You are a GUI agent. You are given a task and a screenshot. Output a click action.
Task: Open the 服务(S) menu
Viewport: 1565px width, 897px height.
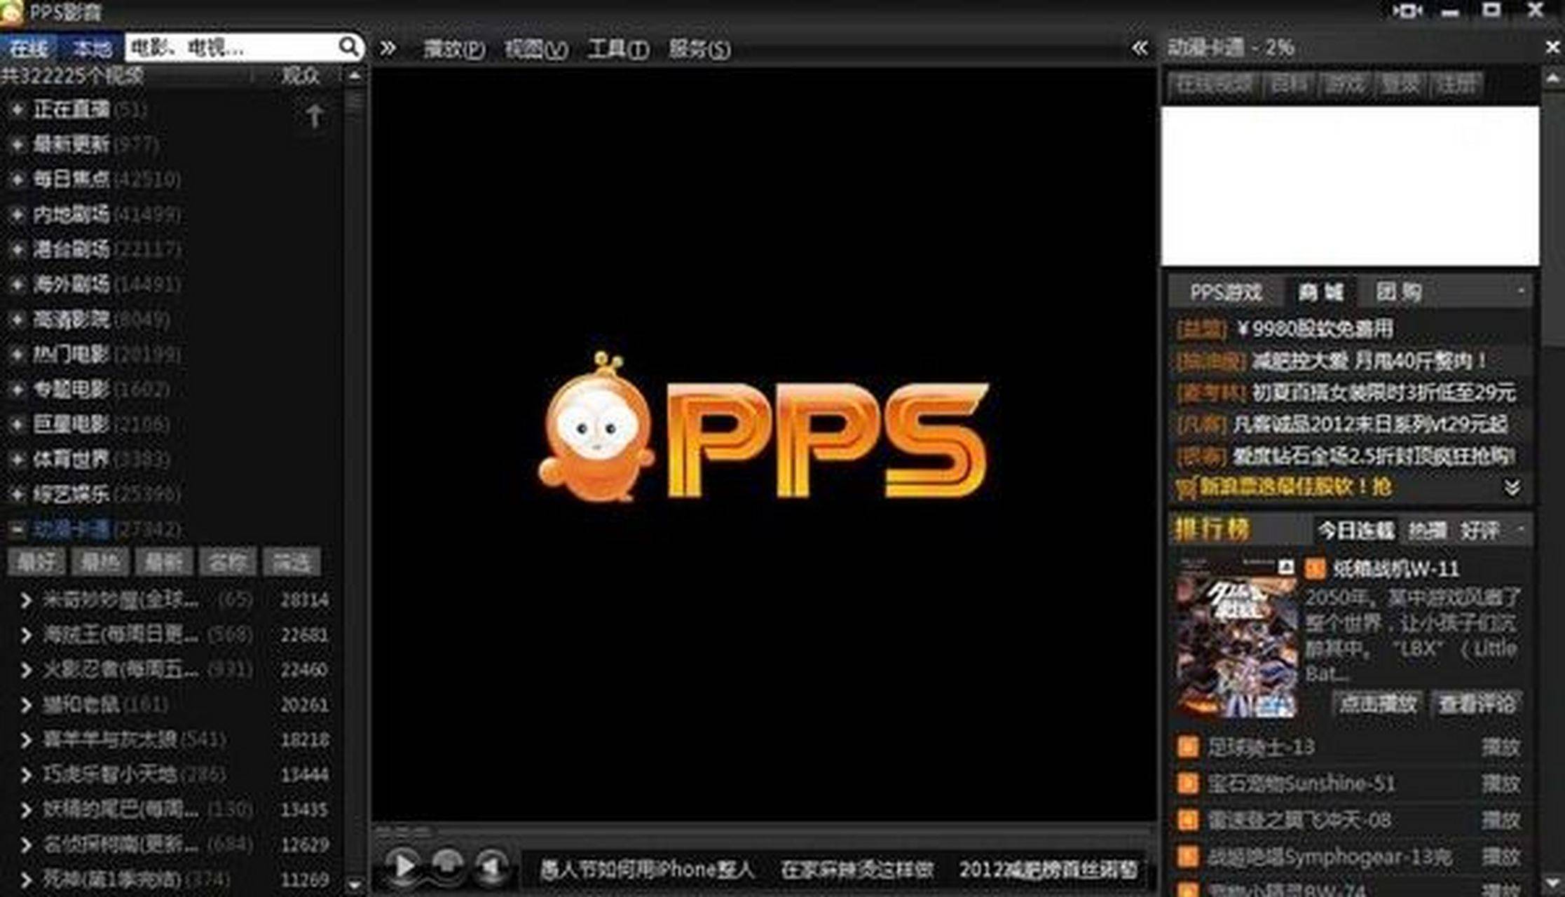pos(699,49)
